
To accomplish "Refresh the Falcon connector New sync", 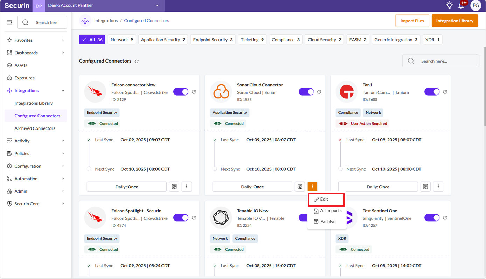I will coord(194,92).
